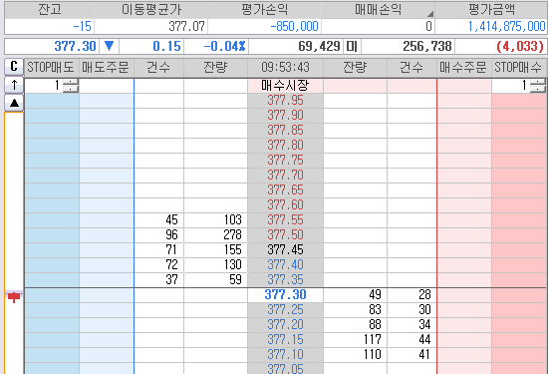Select price 377.90 in the ladder
The width and height of the screenshot is (548, 374).
tap(285, 116)
